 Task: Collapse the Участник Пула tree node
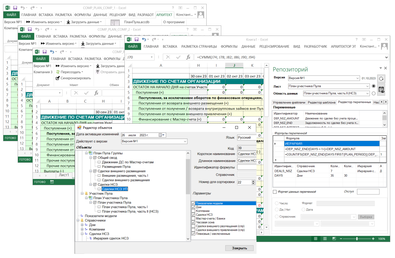(x=82, y=194)
